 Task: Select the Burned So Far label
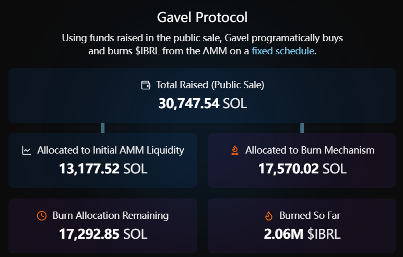point(310,215)
